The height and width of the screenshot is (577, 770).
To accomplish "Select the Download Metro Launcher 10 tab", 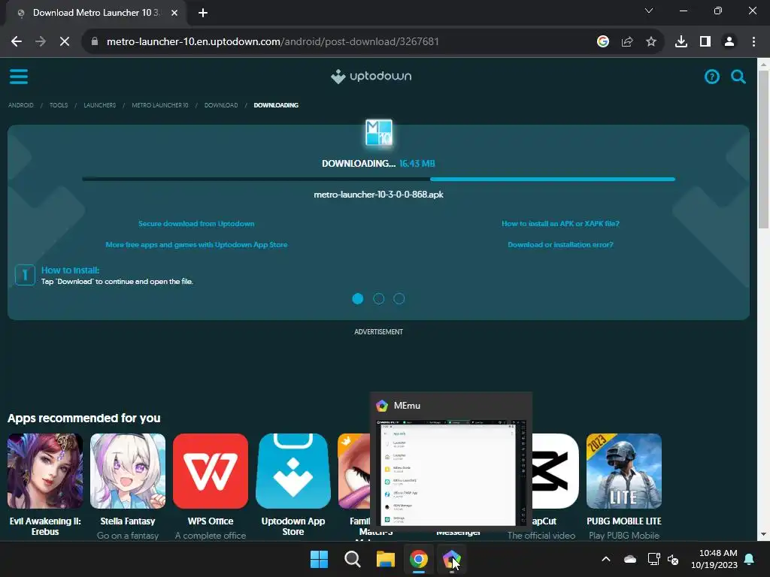I will pyautogui.click(x=95, y=13).
